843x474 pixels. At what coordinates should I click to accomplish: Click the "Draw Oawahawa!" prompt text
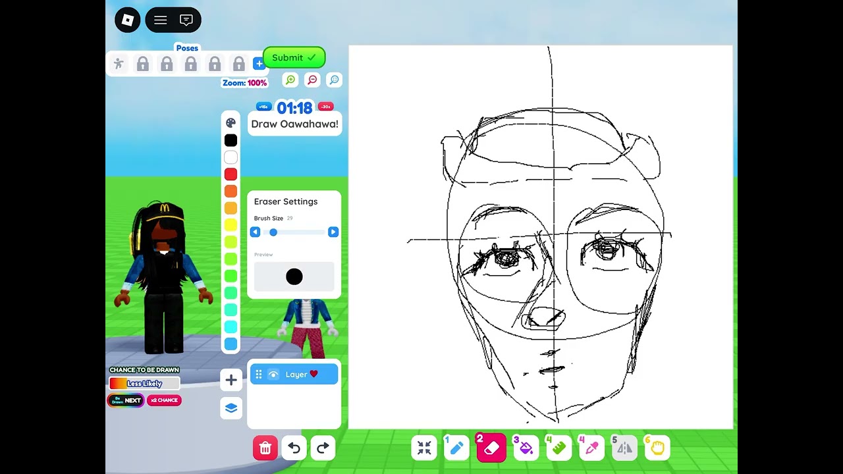[294, 124]
